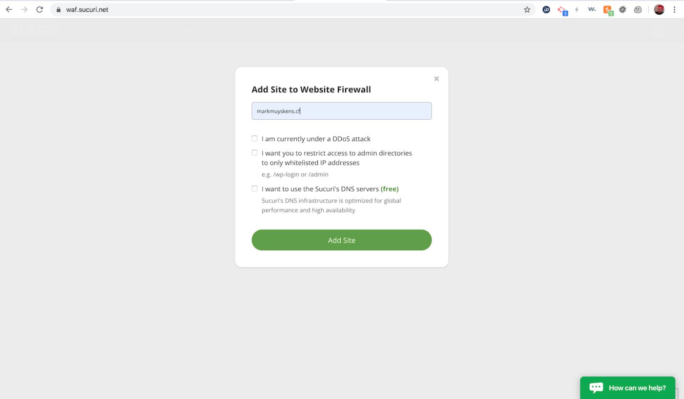Click the Add Site button
The height and width of the screenshot is (399, 684).
[341, 240]
